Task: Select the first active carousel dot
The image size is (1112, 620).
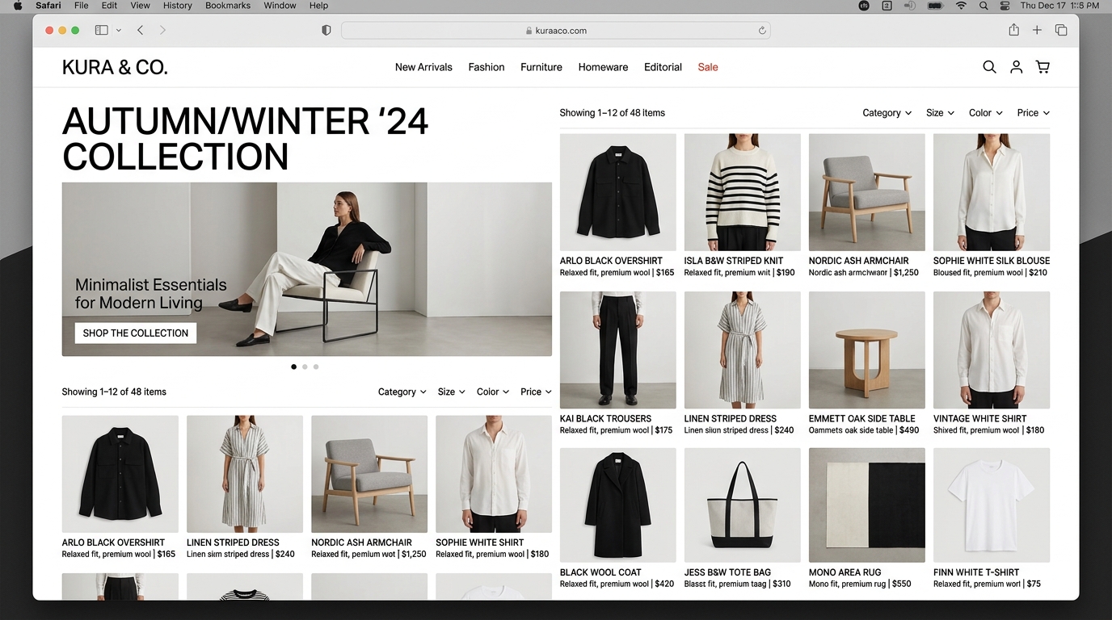Action: (293, 367)
